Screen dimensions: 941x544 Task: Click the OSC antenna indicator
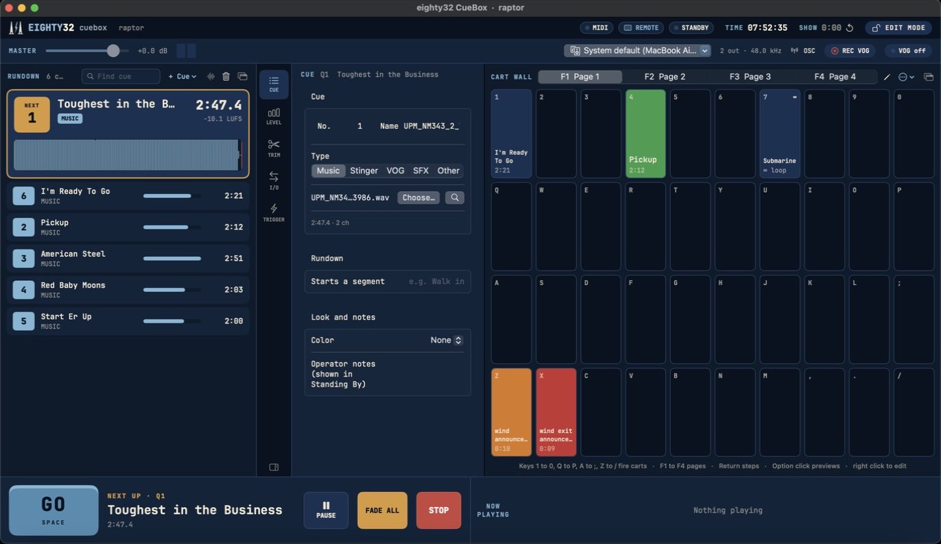pos(802,51)
